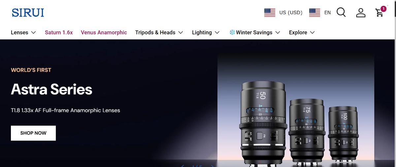396x167 pixels.
Task: Expand the Lenses menu chevron
Action: pos(33,32)
